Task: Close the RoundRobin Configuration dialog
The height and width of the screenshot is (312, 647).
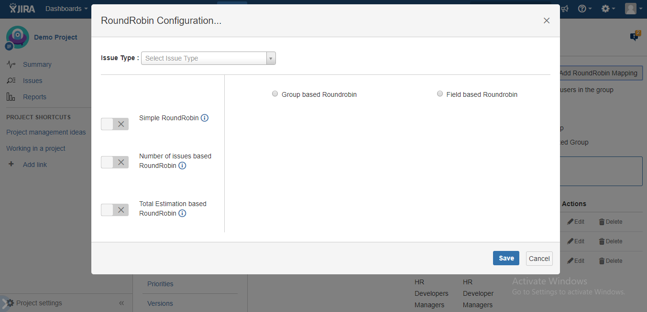Action: [x=547, y=21]
